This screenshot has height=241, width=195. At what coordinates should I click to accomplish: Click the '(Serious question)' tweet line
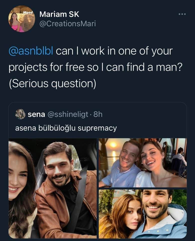click(52, 83)
